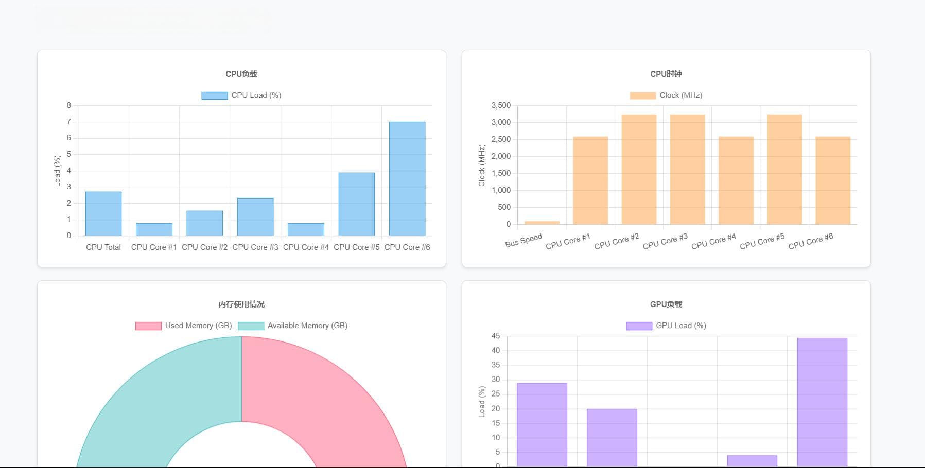925x468 pixels.
Task: Click the 'CPU Core #3' label in CPU时钟 chart
Action: [x=665, y=241]
